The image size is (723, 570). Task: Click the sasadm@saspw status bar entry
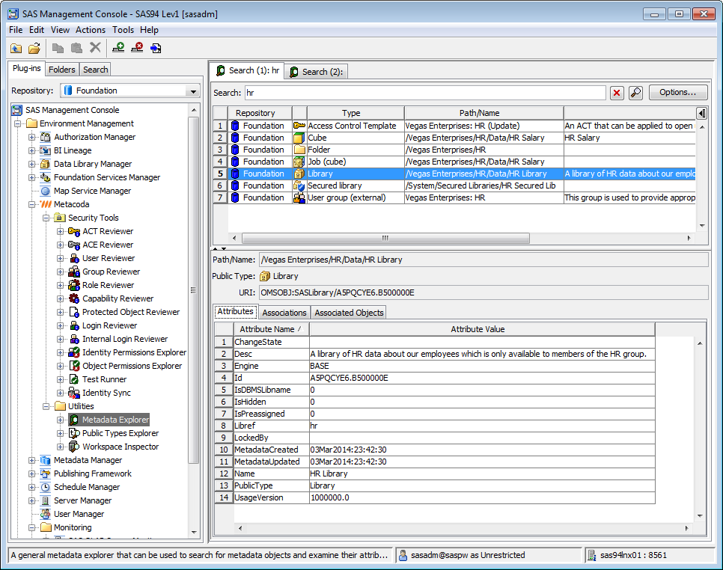tap(489, 555)
